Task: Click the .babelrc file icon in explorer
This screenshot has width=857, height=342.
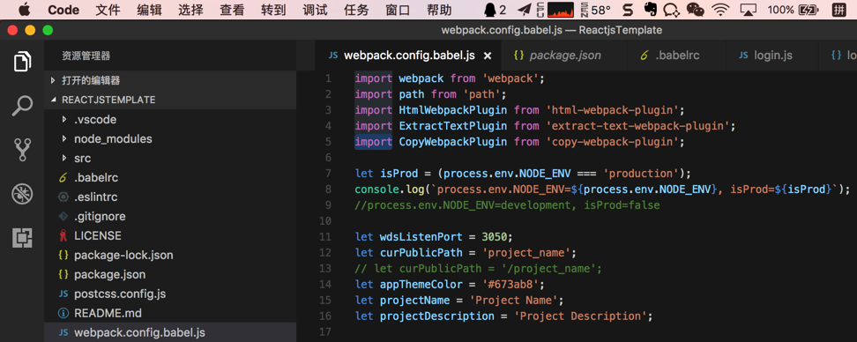Action: 63,177
